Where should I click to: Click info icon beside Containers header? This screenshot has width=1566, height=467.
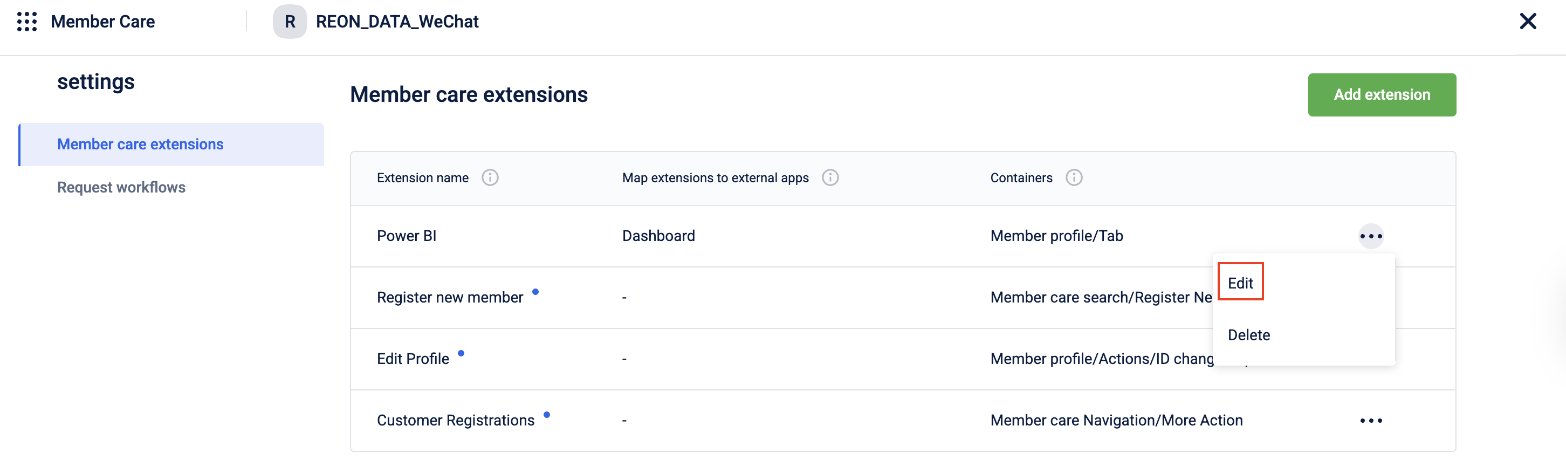point(1074,177)
